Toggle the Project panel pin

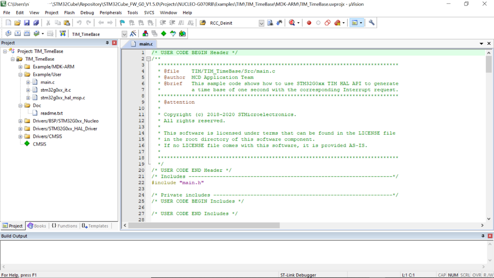(107, 43)
